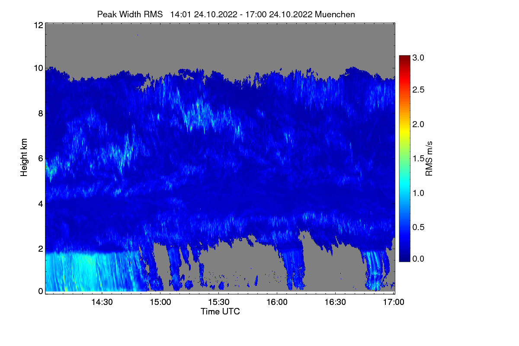Click the 'RMS m/s' colorbar label
519x346 pixels.
[x=429, y=158]
